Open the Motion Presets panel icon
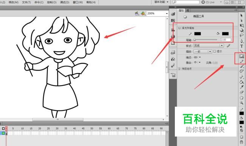 [x=173, y=65]
